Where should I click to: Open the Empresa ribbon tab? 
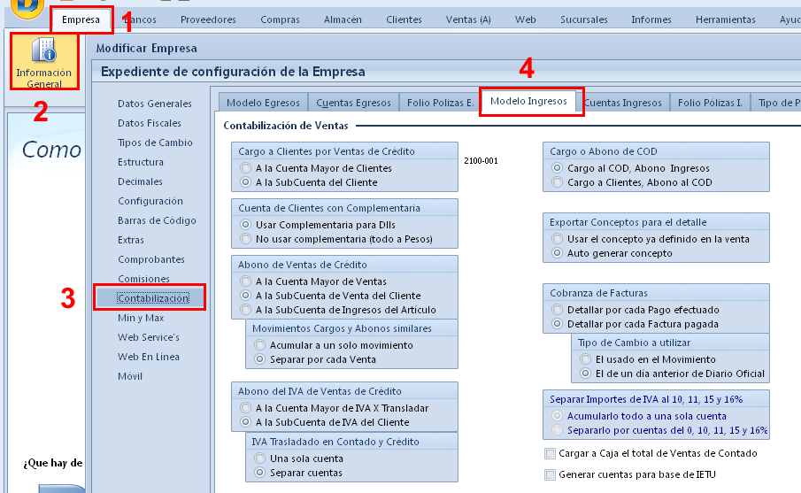tap(81, 19)
